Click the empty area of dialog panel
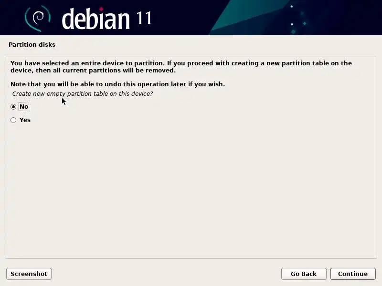 (191, 190)
